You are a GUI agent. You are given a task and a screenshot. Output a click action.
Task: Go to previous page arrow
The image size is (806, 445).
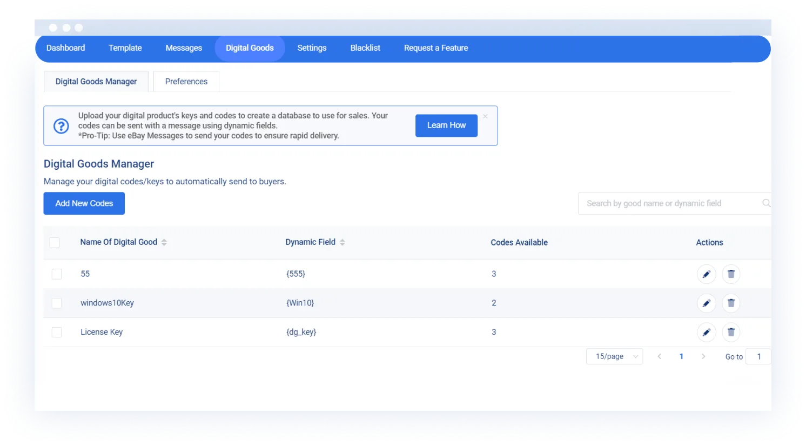pos(659,356)
